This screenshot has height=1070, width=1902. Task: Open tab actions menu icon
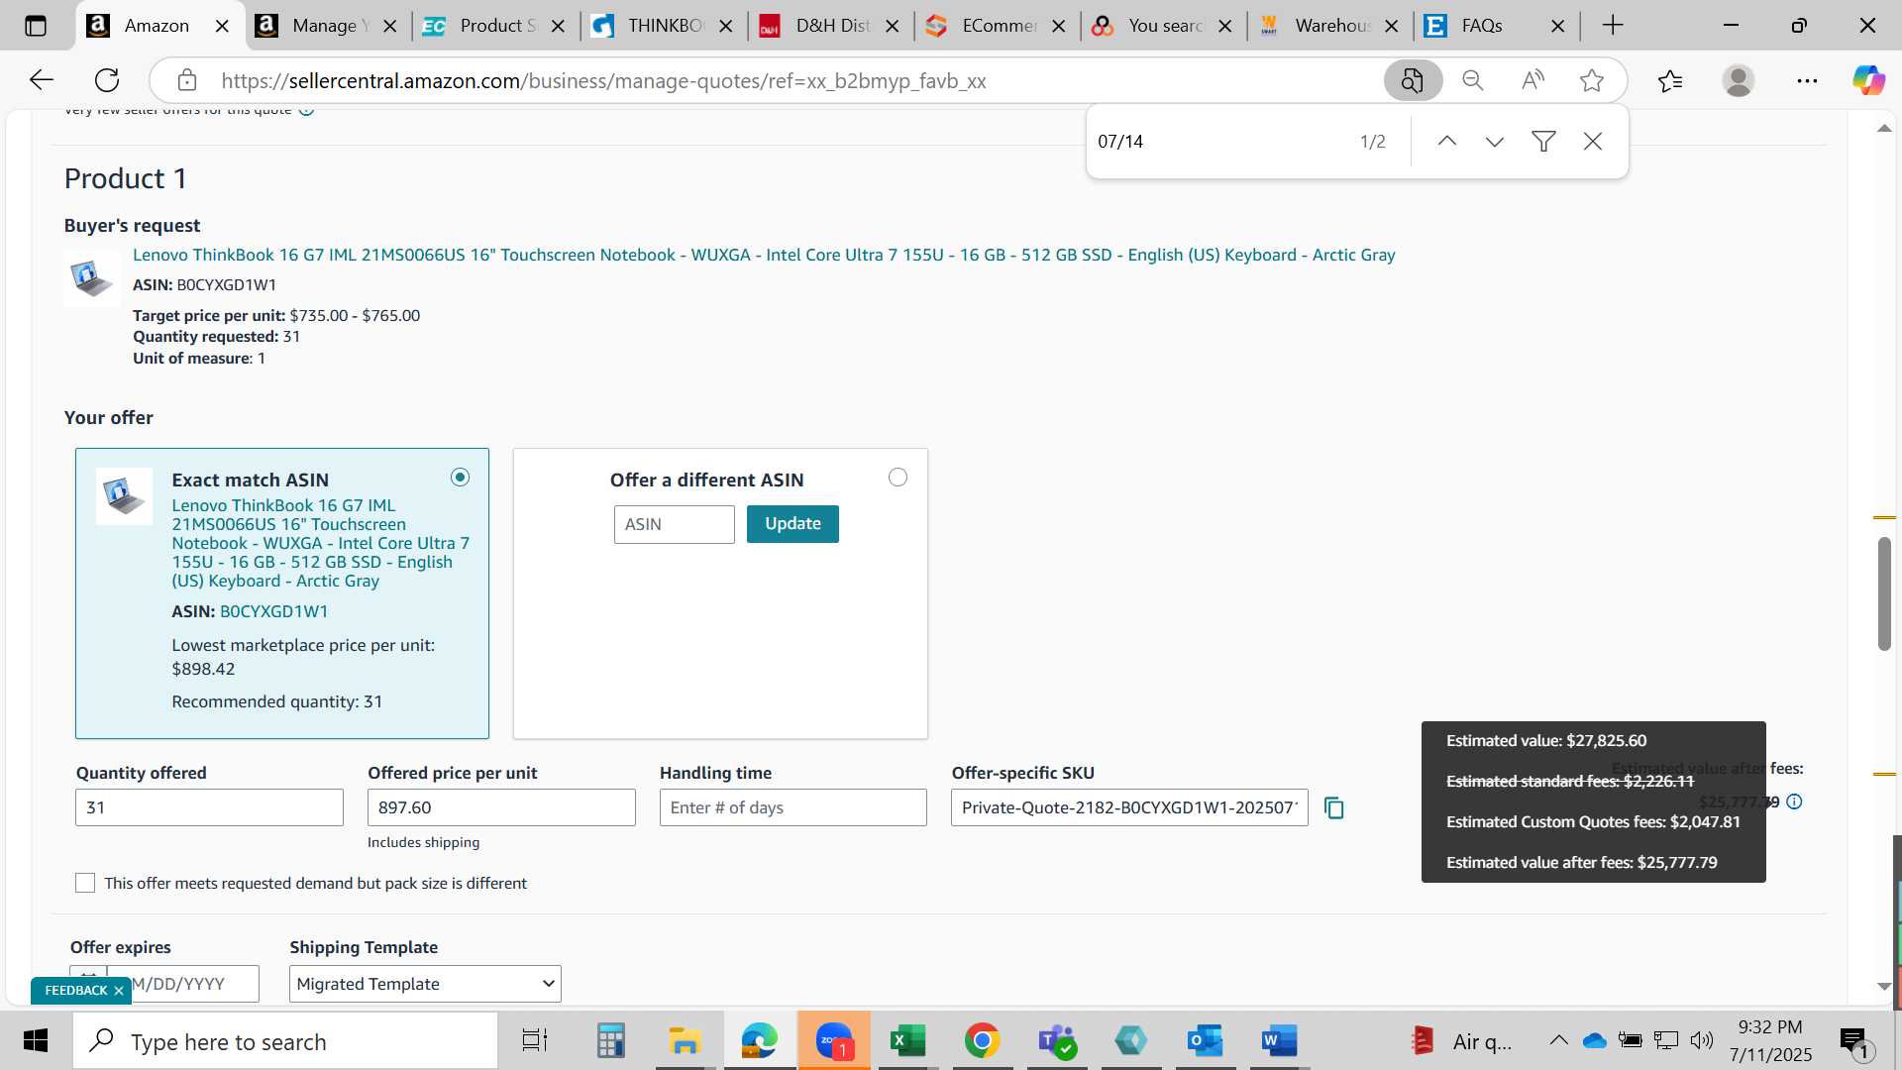(x=36, y=26)
